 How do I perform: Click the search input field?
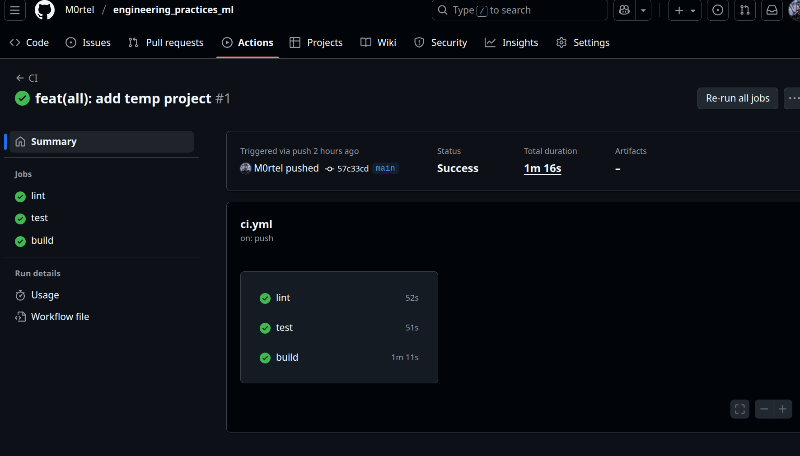519,10
